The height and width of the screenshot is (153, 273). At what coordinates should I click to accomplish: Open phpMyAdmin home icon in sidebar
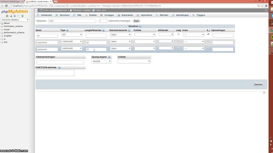click(x=7, y=16)
